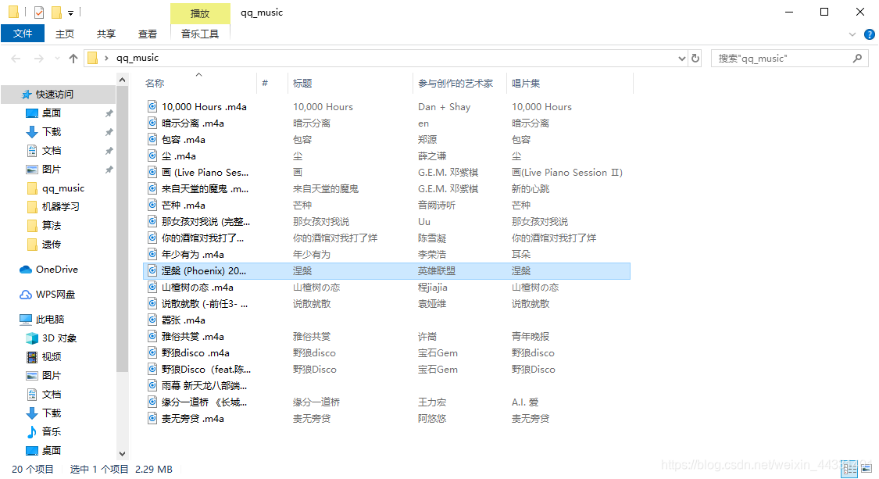Image resolution: width=879 pixels, height=479 pixels.
Task: Sort by the 唱片集 column header
Action: [x=525, y=83]
